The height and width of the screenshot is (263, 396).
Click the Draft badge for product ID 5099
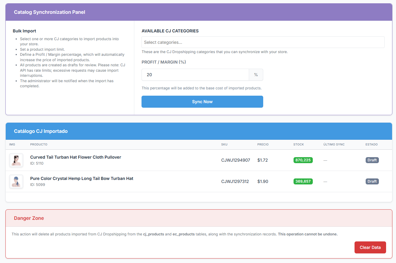click(x=372, y=181)
